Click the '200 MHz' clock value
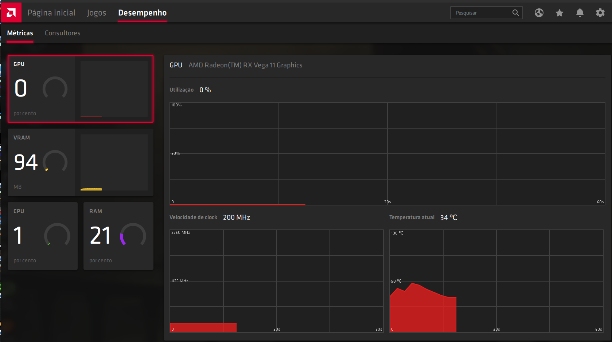This screenshot has height=342, width=612. coord(237,217)
